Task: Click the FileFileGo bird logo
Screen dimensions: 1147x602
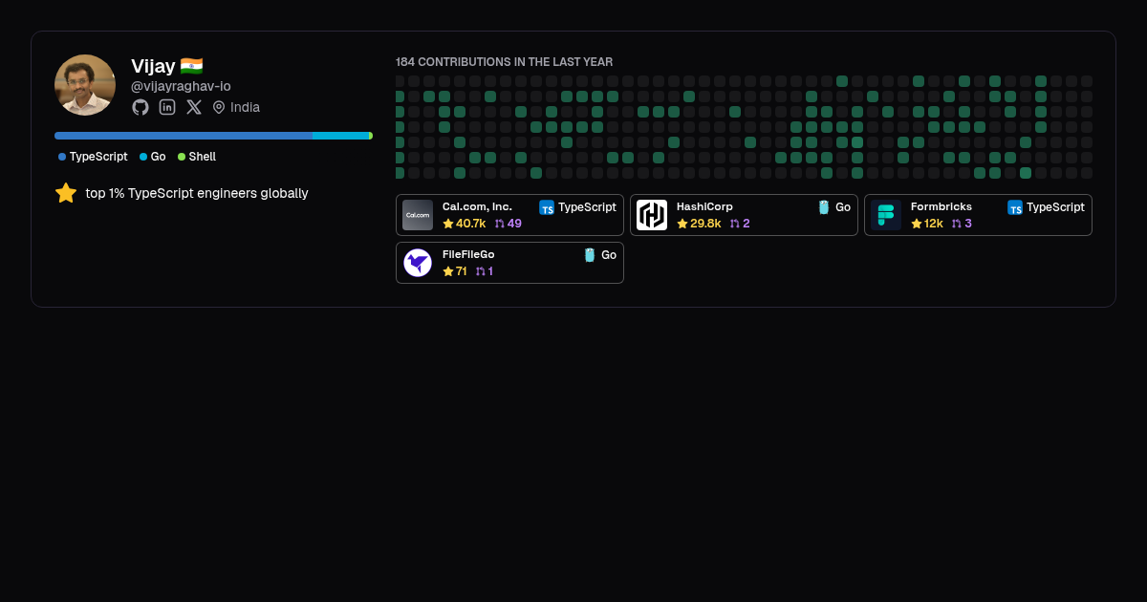Action: (x=418, y=263)
